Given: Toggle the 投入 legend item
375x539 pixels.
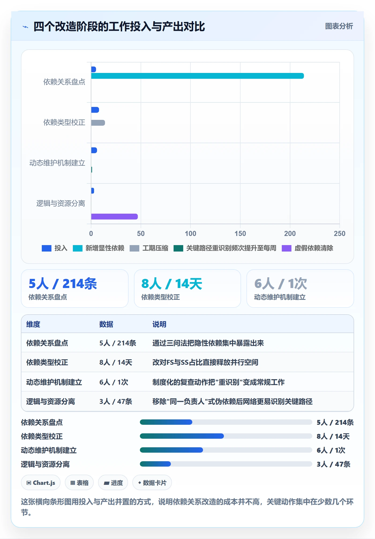Looking at the screenshot, I should (55, 248).
